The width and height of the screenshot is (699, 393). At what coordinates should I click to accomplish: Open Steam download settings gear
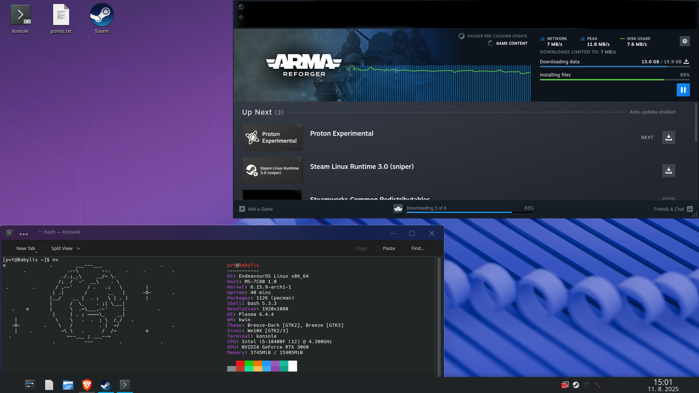(684, 41)
